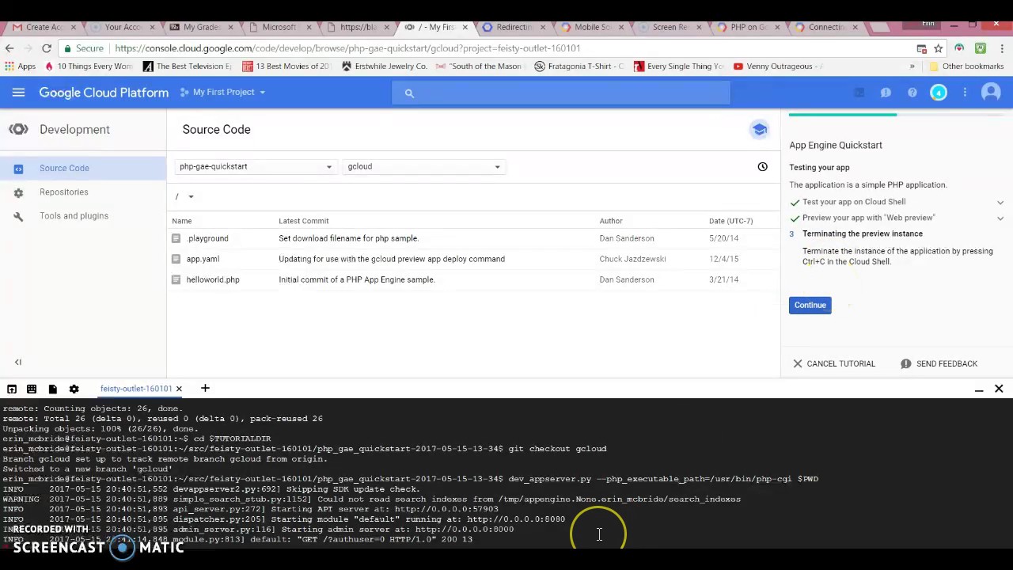The width and height of the screenshot is (1013, 570).
Task: Collapse the left sidebar with the arrow icon
Action: point(18,363)
